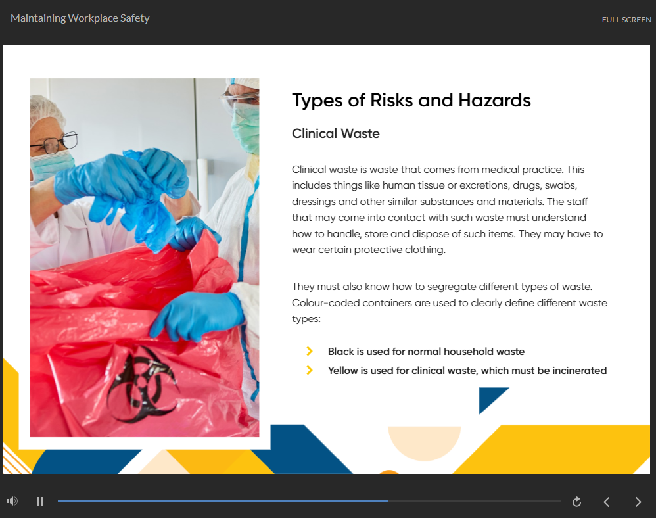Click the biohazard bag photo
This screenshot has height=518, width=656.
(145, 258)
